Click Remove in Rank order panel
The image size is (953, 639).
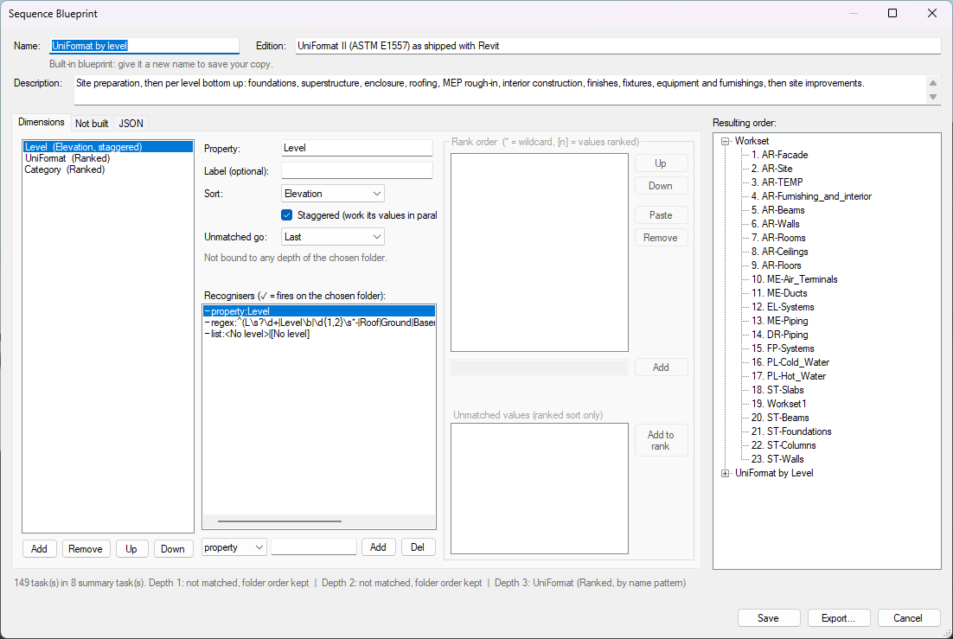[x=661, y=237]
